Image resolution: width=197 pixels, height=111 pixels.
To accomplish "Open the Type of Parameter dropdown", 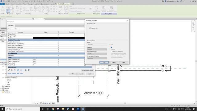I will (97, 54).
